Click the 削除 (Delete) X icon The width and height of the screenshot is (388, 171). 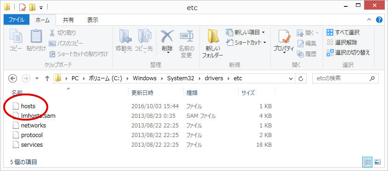pos(167,36)
